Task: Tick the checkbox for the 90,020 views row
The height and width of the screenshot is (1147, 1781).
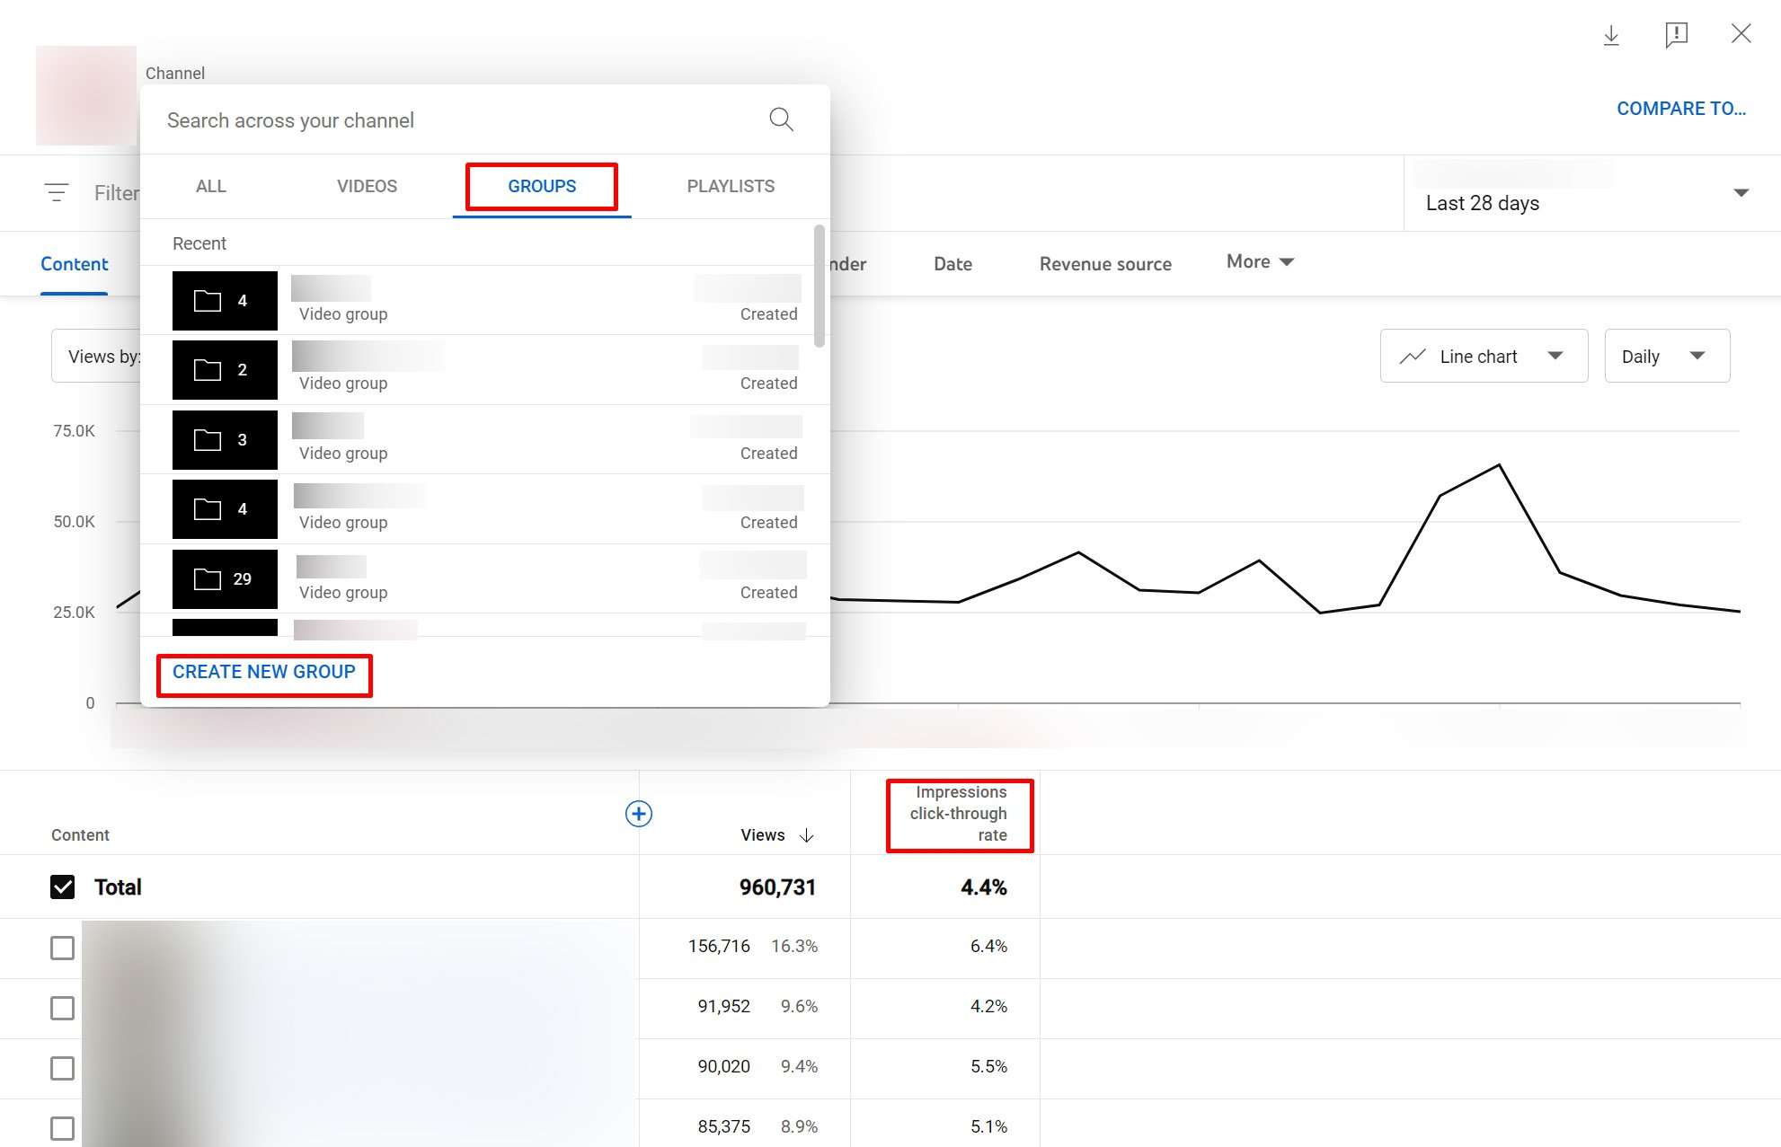Action: [x=62, y=1068]
